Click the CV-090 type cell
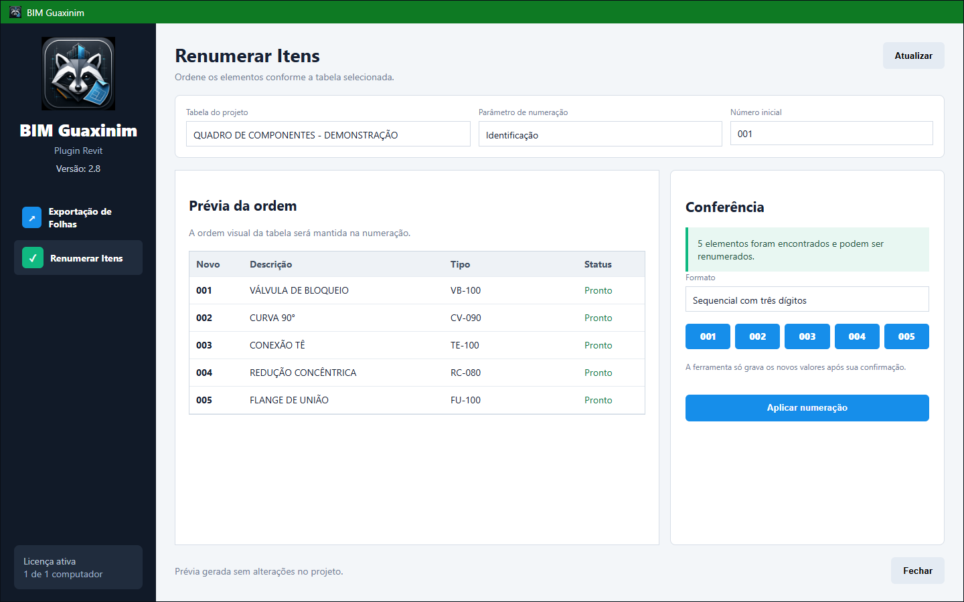 click(465, 318)
